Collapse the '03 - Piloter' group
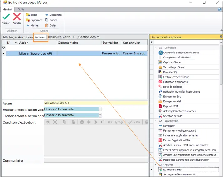Image resolution: width=223 pixels, height=177 pixels. pyautogui.click(x=156, y=165)
